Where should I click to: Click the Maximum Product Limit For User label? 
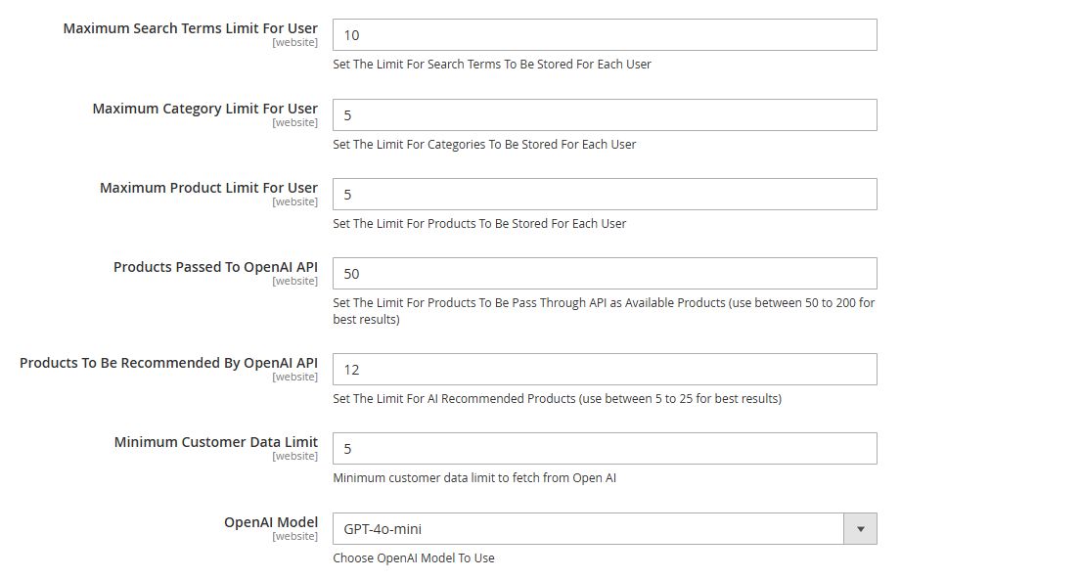209,188
